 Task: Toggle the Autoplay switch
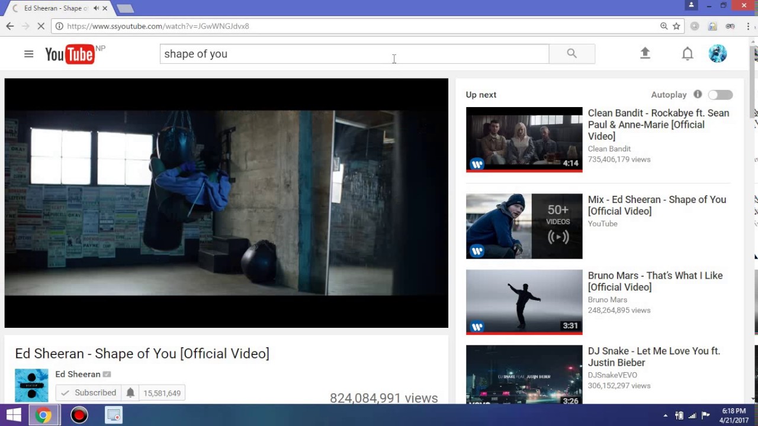point(720,95)
